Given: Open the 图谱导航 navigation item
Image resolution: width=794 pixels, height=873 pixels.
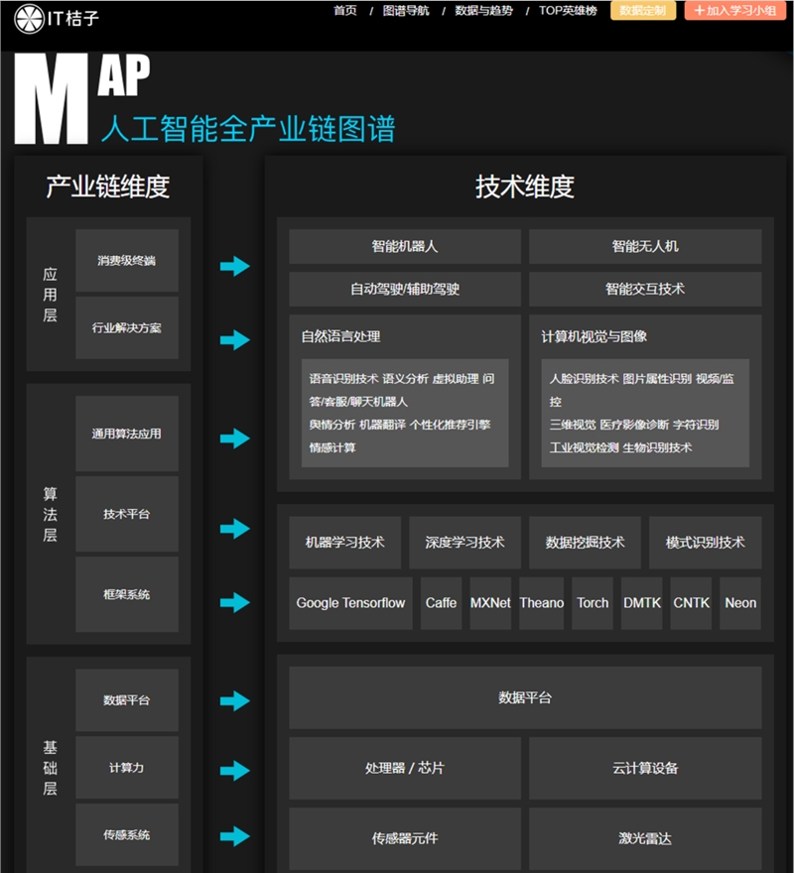Looking at the screenshot, I should click(406, 11).
